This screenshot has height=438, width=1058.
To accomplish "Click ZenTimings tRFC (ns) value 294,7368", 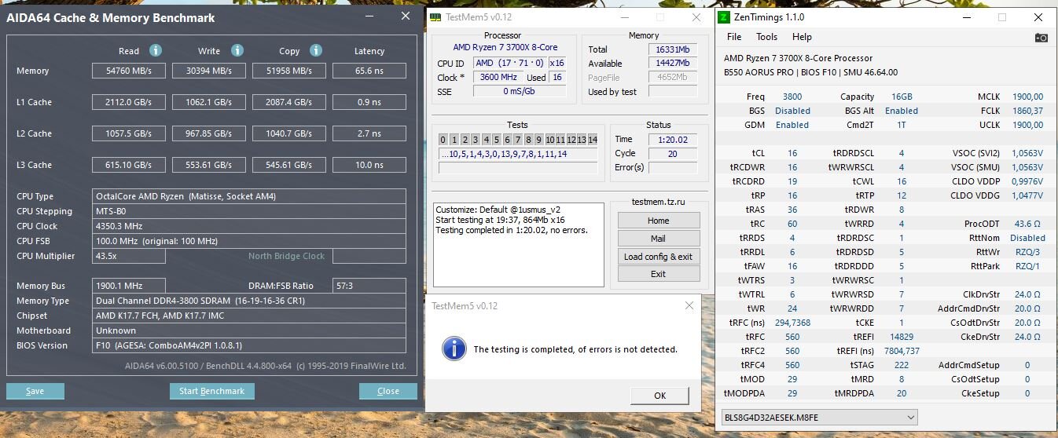I will [792, 323].
